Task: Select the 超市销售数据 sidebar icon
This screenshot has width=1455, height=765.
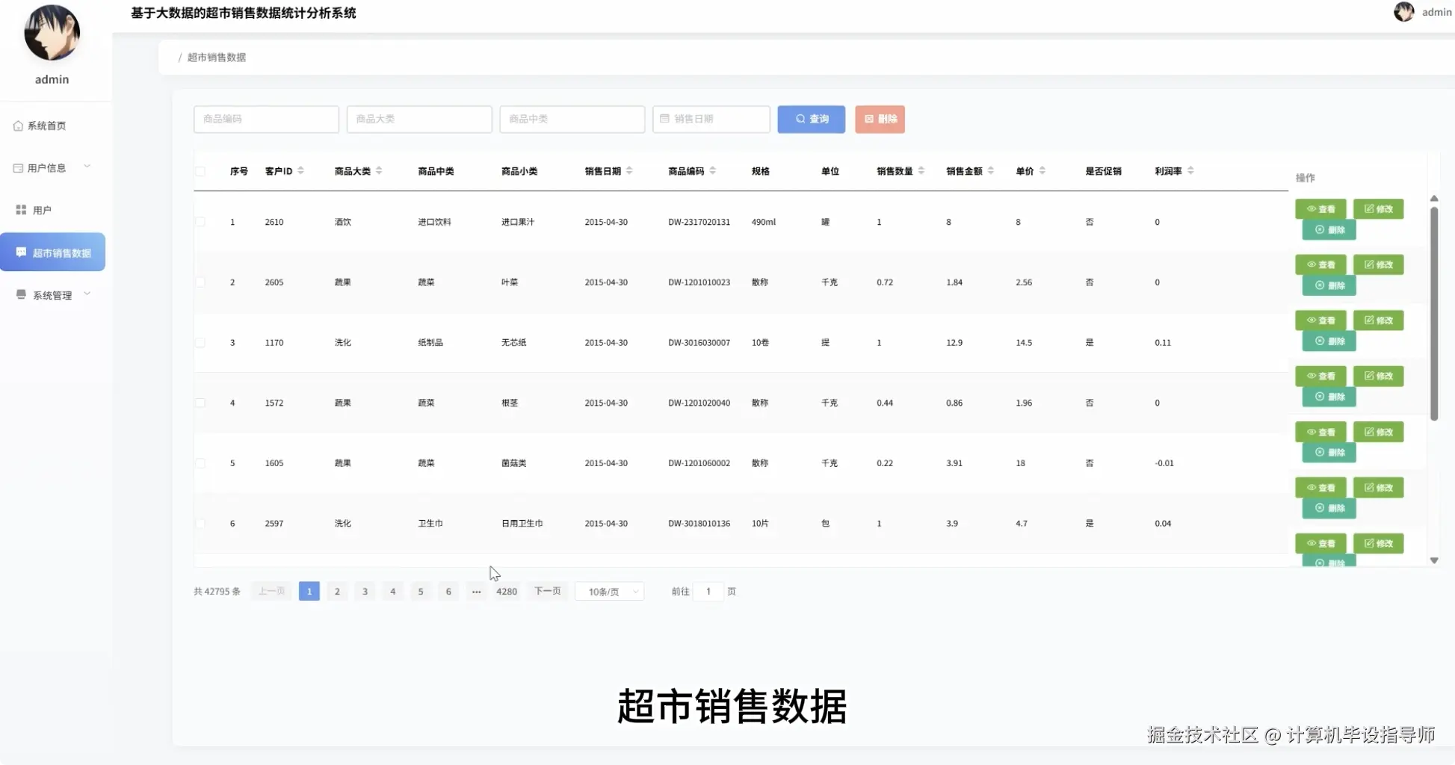Action: [x=20, y=252]
